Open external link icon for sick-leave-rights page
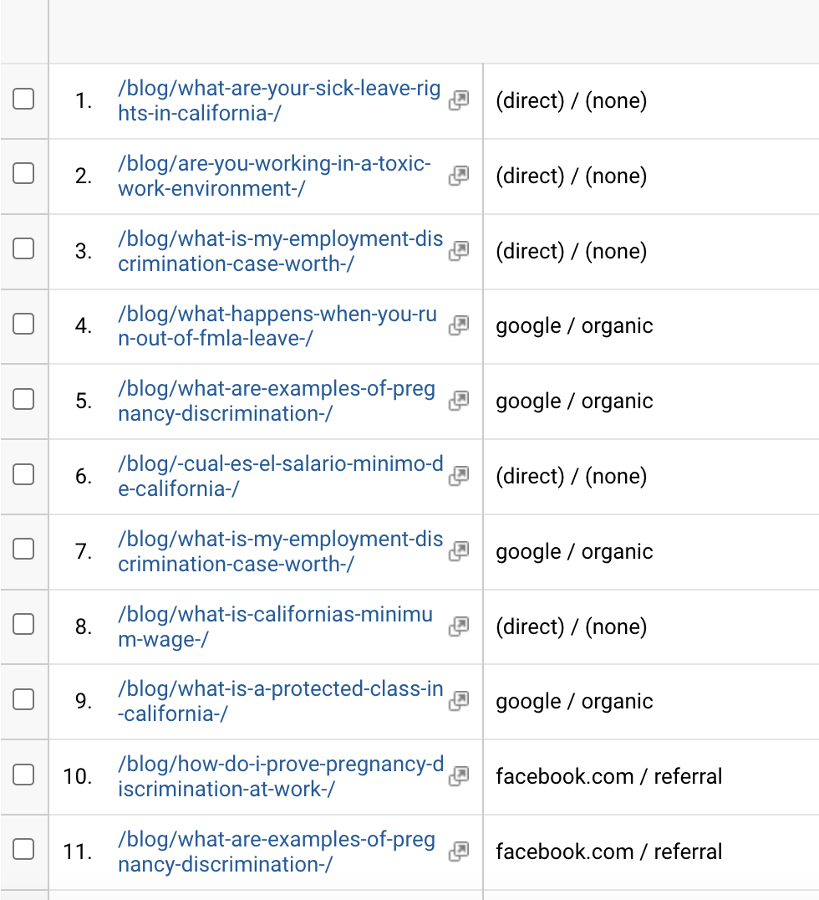This screenshot has height=900, width=819. coord(458,100)
